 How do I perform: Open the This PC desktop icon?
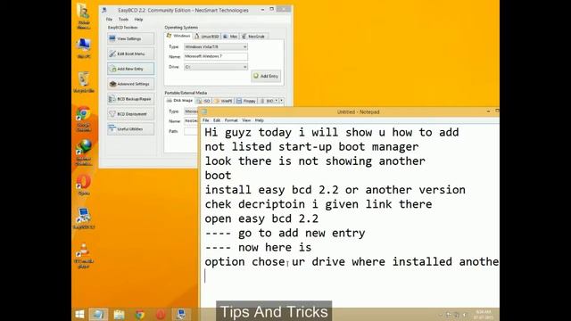(x=84, y=48)
